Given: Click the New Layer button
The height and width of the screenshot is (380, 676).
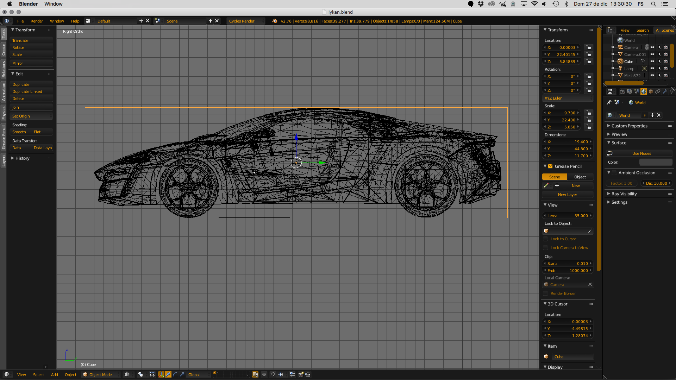Looking at the screenshot, I should coord(567,195).
